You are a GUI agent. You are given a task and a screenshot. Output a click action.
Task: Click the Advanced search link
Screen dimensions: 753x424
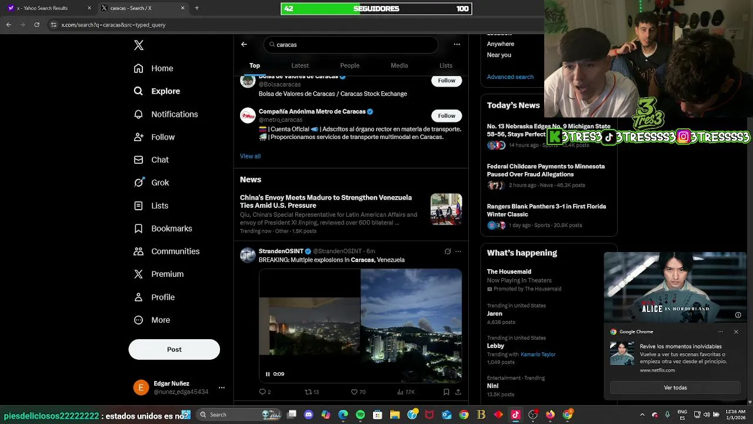(x=510, y=77)
